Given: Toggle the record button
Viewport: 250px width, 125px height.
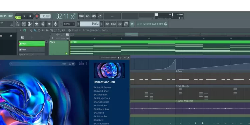Looking at the screenshot, I should (37, 16).
